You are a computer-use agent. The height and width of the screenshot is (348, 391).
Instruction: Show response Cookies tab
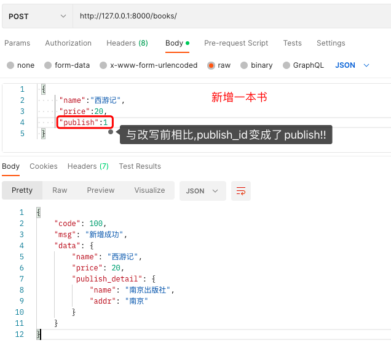44,166
